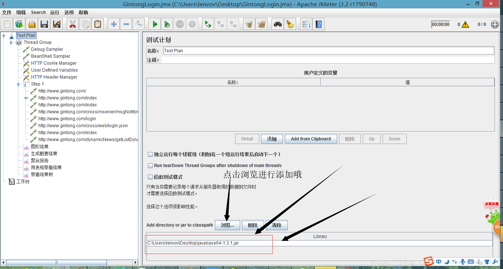Screen dimensions: 503x269
Task: Click the 名称 field containing Test Plan
Action: (328, 51)
